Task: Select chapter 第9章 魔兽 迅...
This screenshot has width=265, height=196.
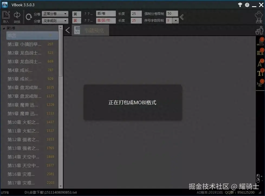Action: pyautogui.click(x=32, y=113)
